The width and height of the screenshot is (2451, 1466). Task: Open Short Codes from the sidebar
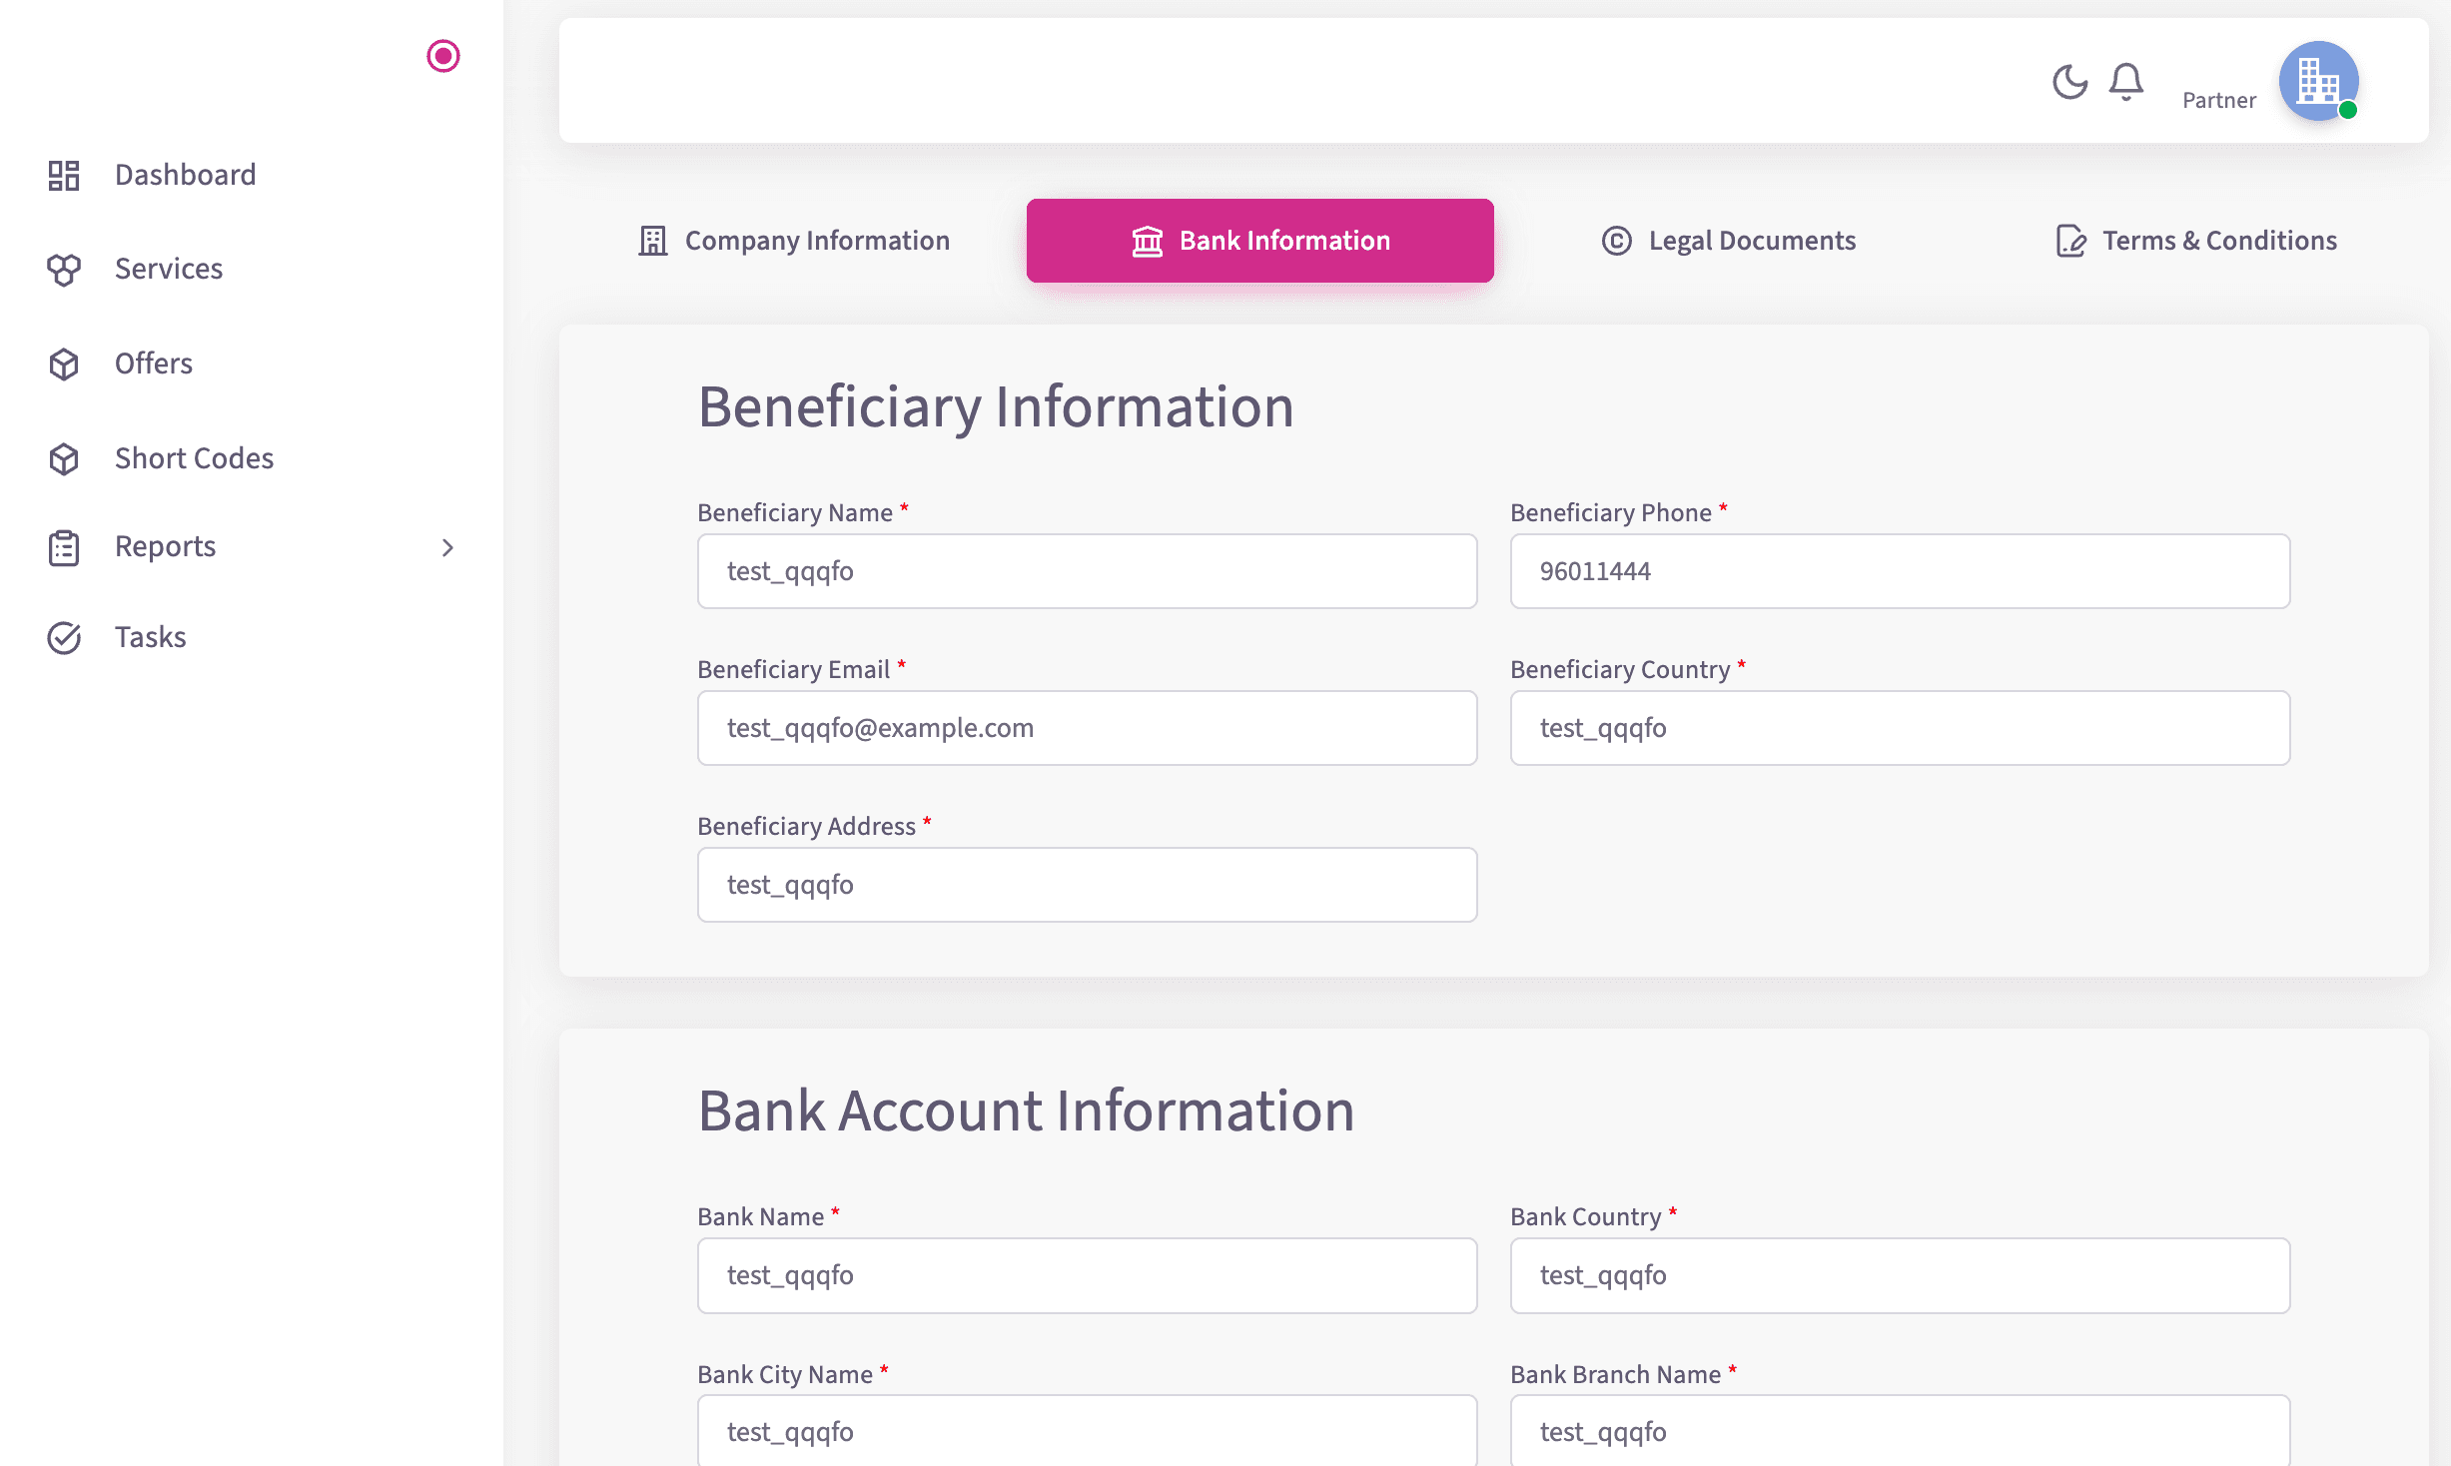click(194, 457)
